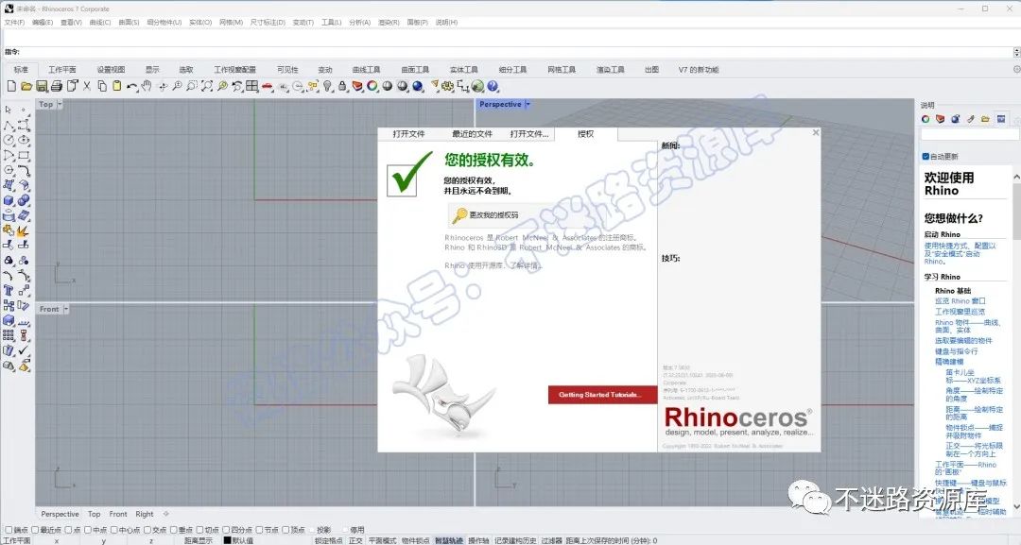The width and height of the screenshot is (1021, 545).
Task: Toggle the 节点 osnap checkbox
Action: click(260, 530)
